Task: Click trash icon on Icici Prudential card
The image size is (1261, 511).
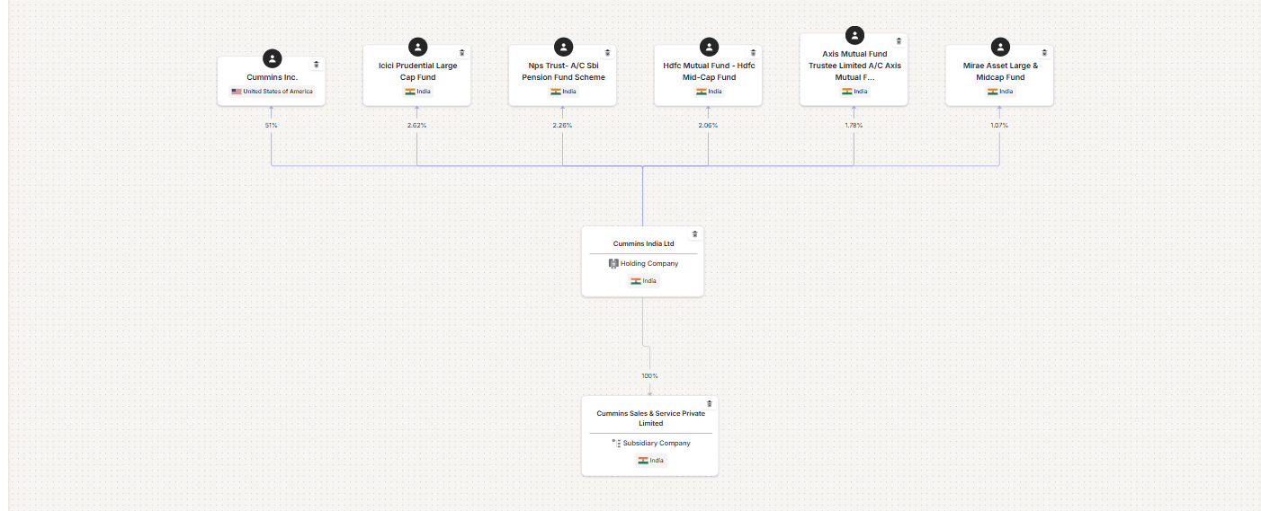Action: tap(461, 53)
